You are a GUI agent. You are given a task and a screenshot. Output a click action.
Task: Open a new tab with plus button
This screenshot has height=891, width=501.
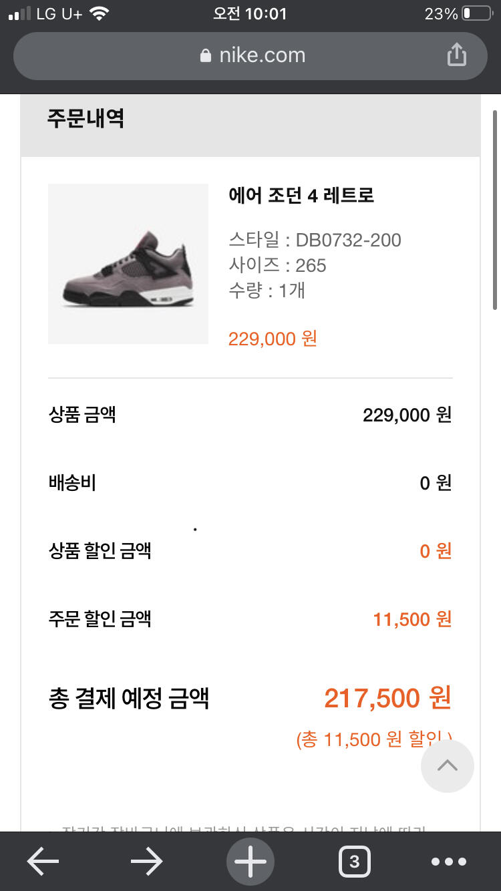tap(251, 862)
